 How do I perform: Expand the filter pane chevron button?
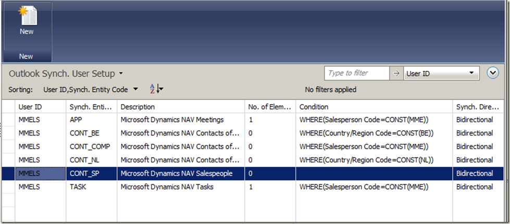pos(493,73)
